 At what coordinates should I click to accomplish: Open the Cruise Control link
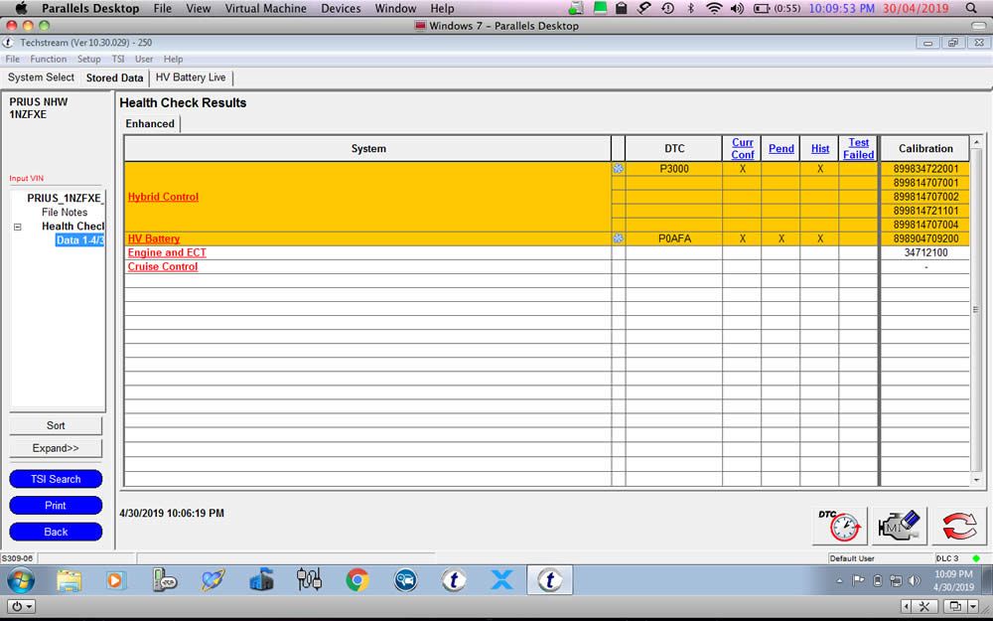pos(163,266)
